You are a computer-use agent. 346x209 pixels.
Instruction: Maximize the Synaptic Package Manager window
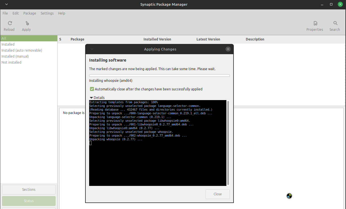[x=331, y=4]
